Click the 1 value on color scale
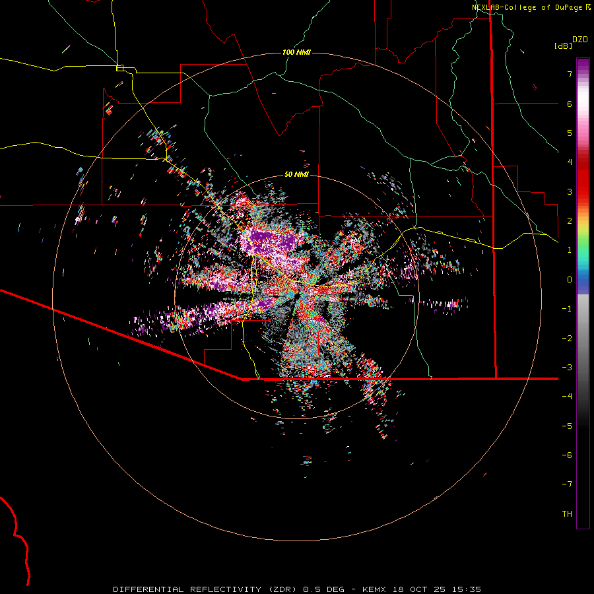The image size is (594, 594). pyautogui.click(x=570, y=250)
